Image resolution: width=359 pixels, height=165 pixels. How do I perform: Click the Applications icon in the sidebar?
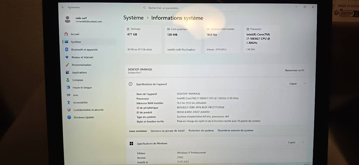(68, 72)
